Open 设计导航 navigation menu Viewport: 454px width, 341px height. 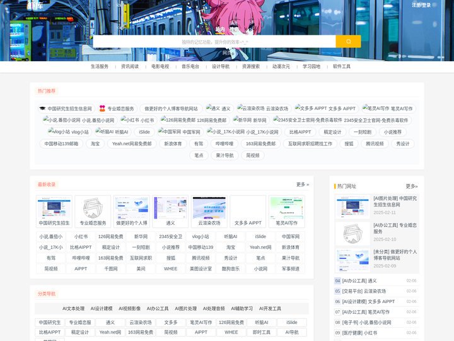[x=221, y=66]
